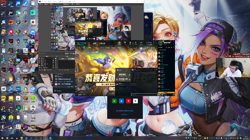Move the selected OBS source up
Image resolution: width=250 pixels, height=140 pixels.
pyautogui.click(x=48, y=70)
